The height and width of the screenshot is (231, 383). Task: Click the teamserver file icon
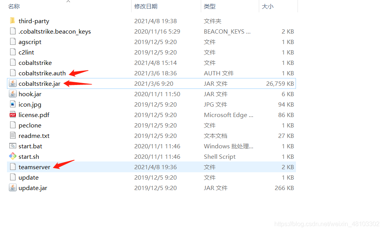click(x=13, y=166)
